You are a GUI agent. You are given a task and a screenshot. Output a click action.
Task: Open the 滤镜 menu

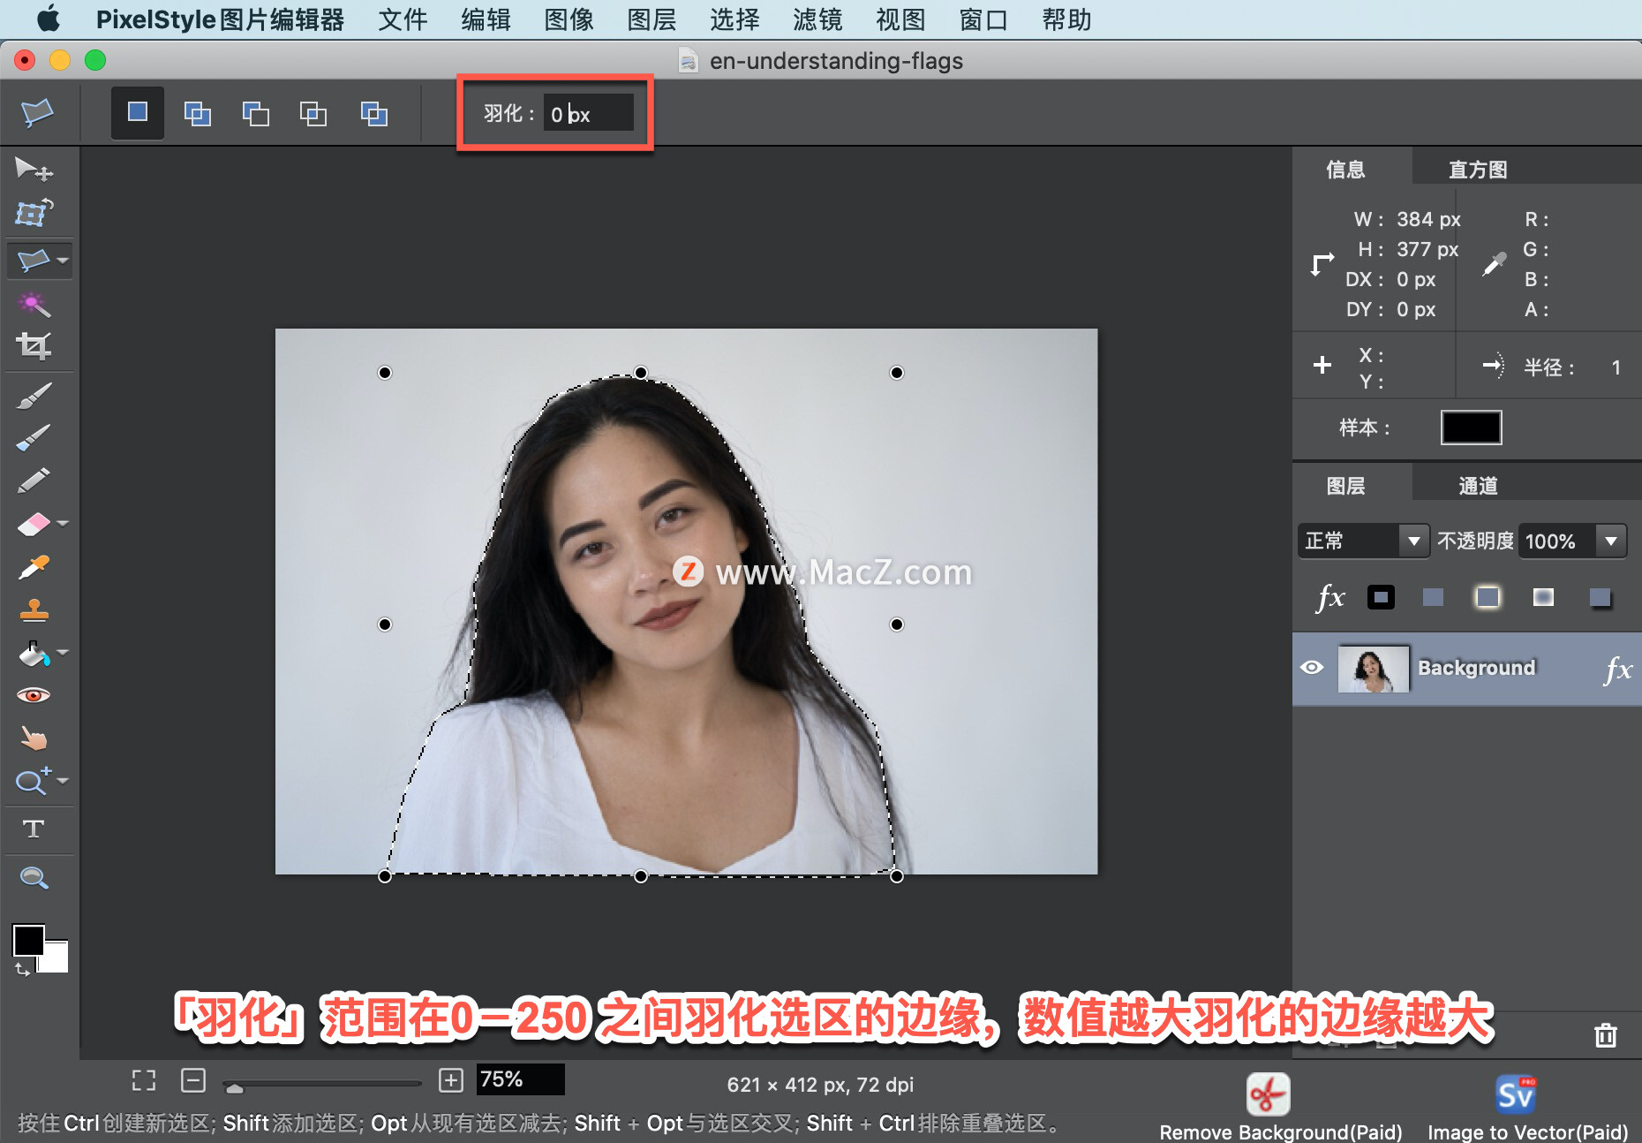817,19
